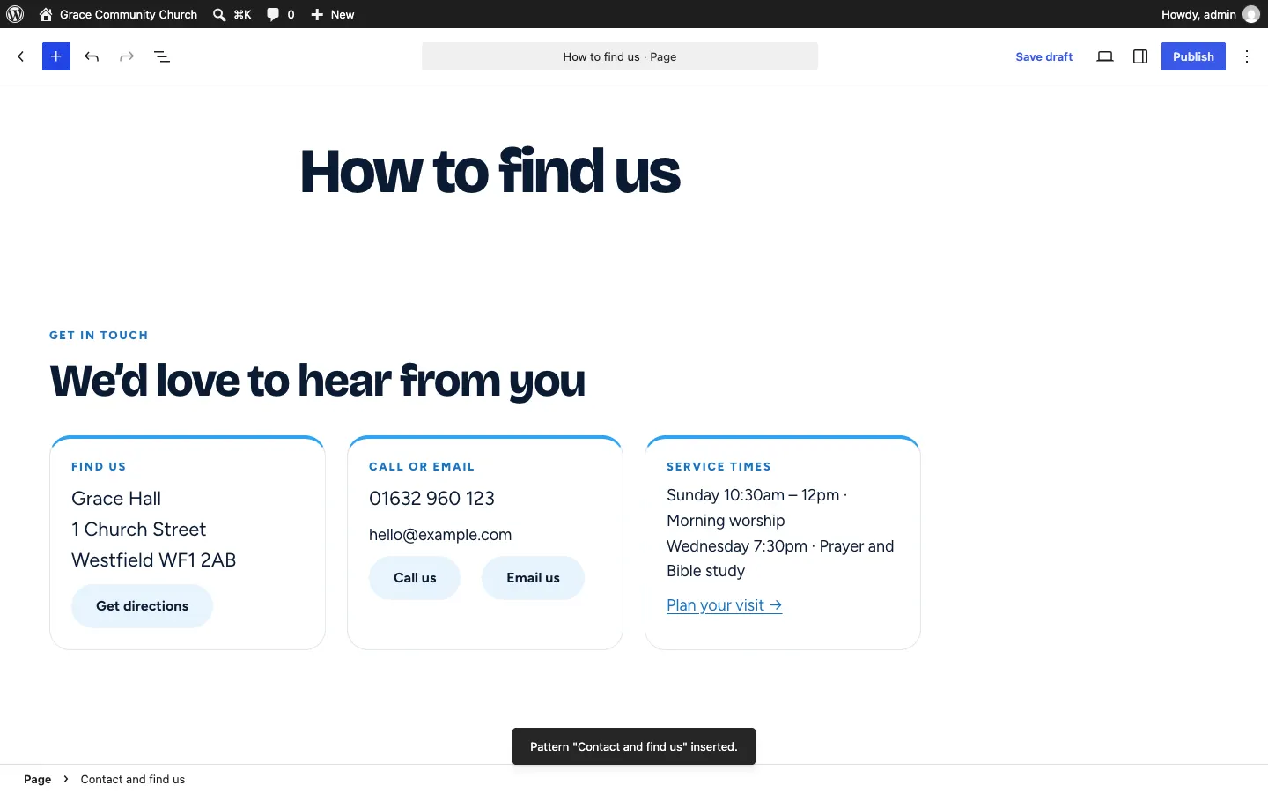Viewport: 1268px width, 793px height.
Task: Select the page title 'How to find us'
Action: (x=490, y=171)
